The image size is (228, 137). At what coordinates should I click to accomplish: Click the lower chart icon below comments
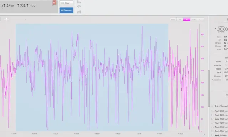79,12
